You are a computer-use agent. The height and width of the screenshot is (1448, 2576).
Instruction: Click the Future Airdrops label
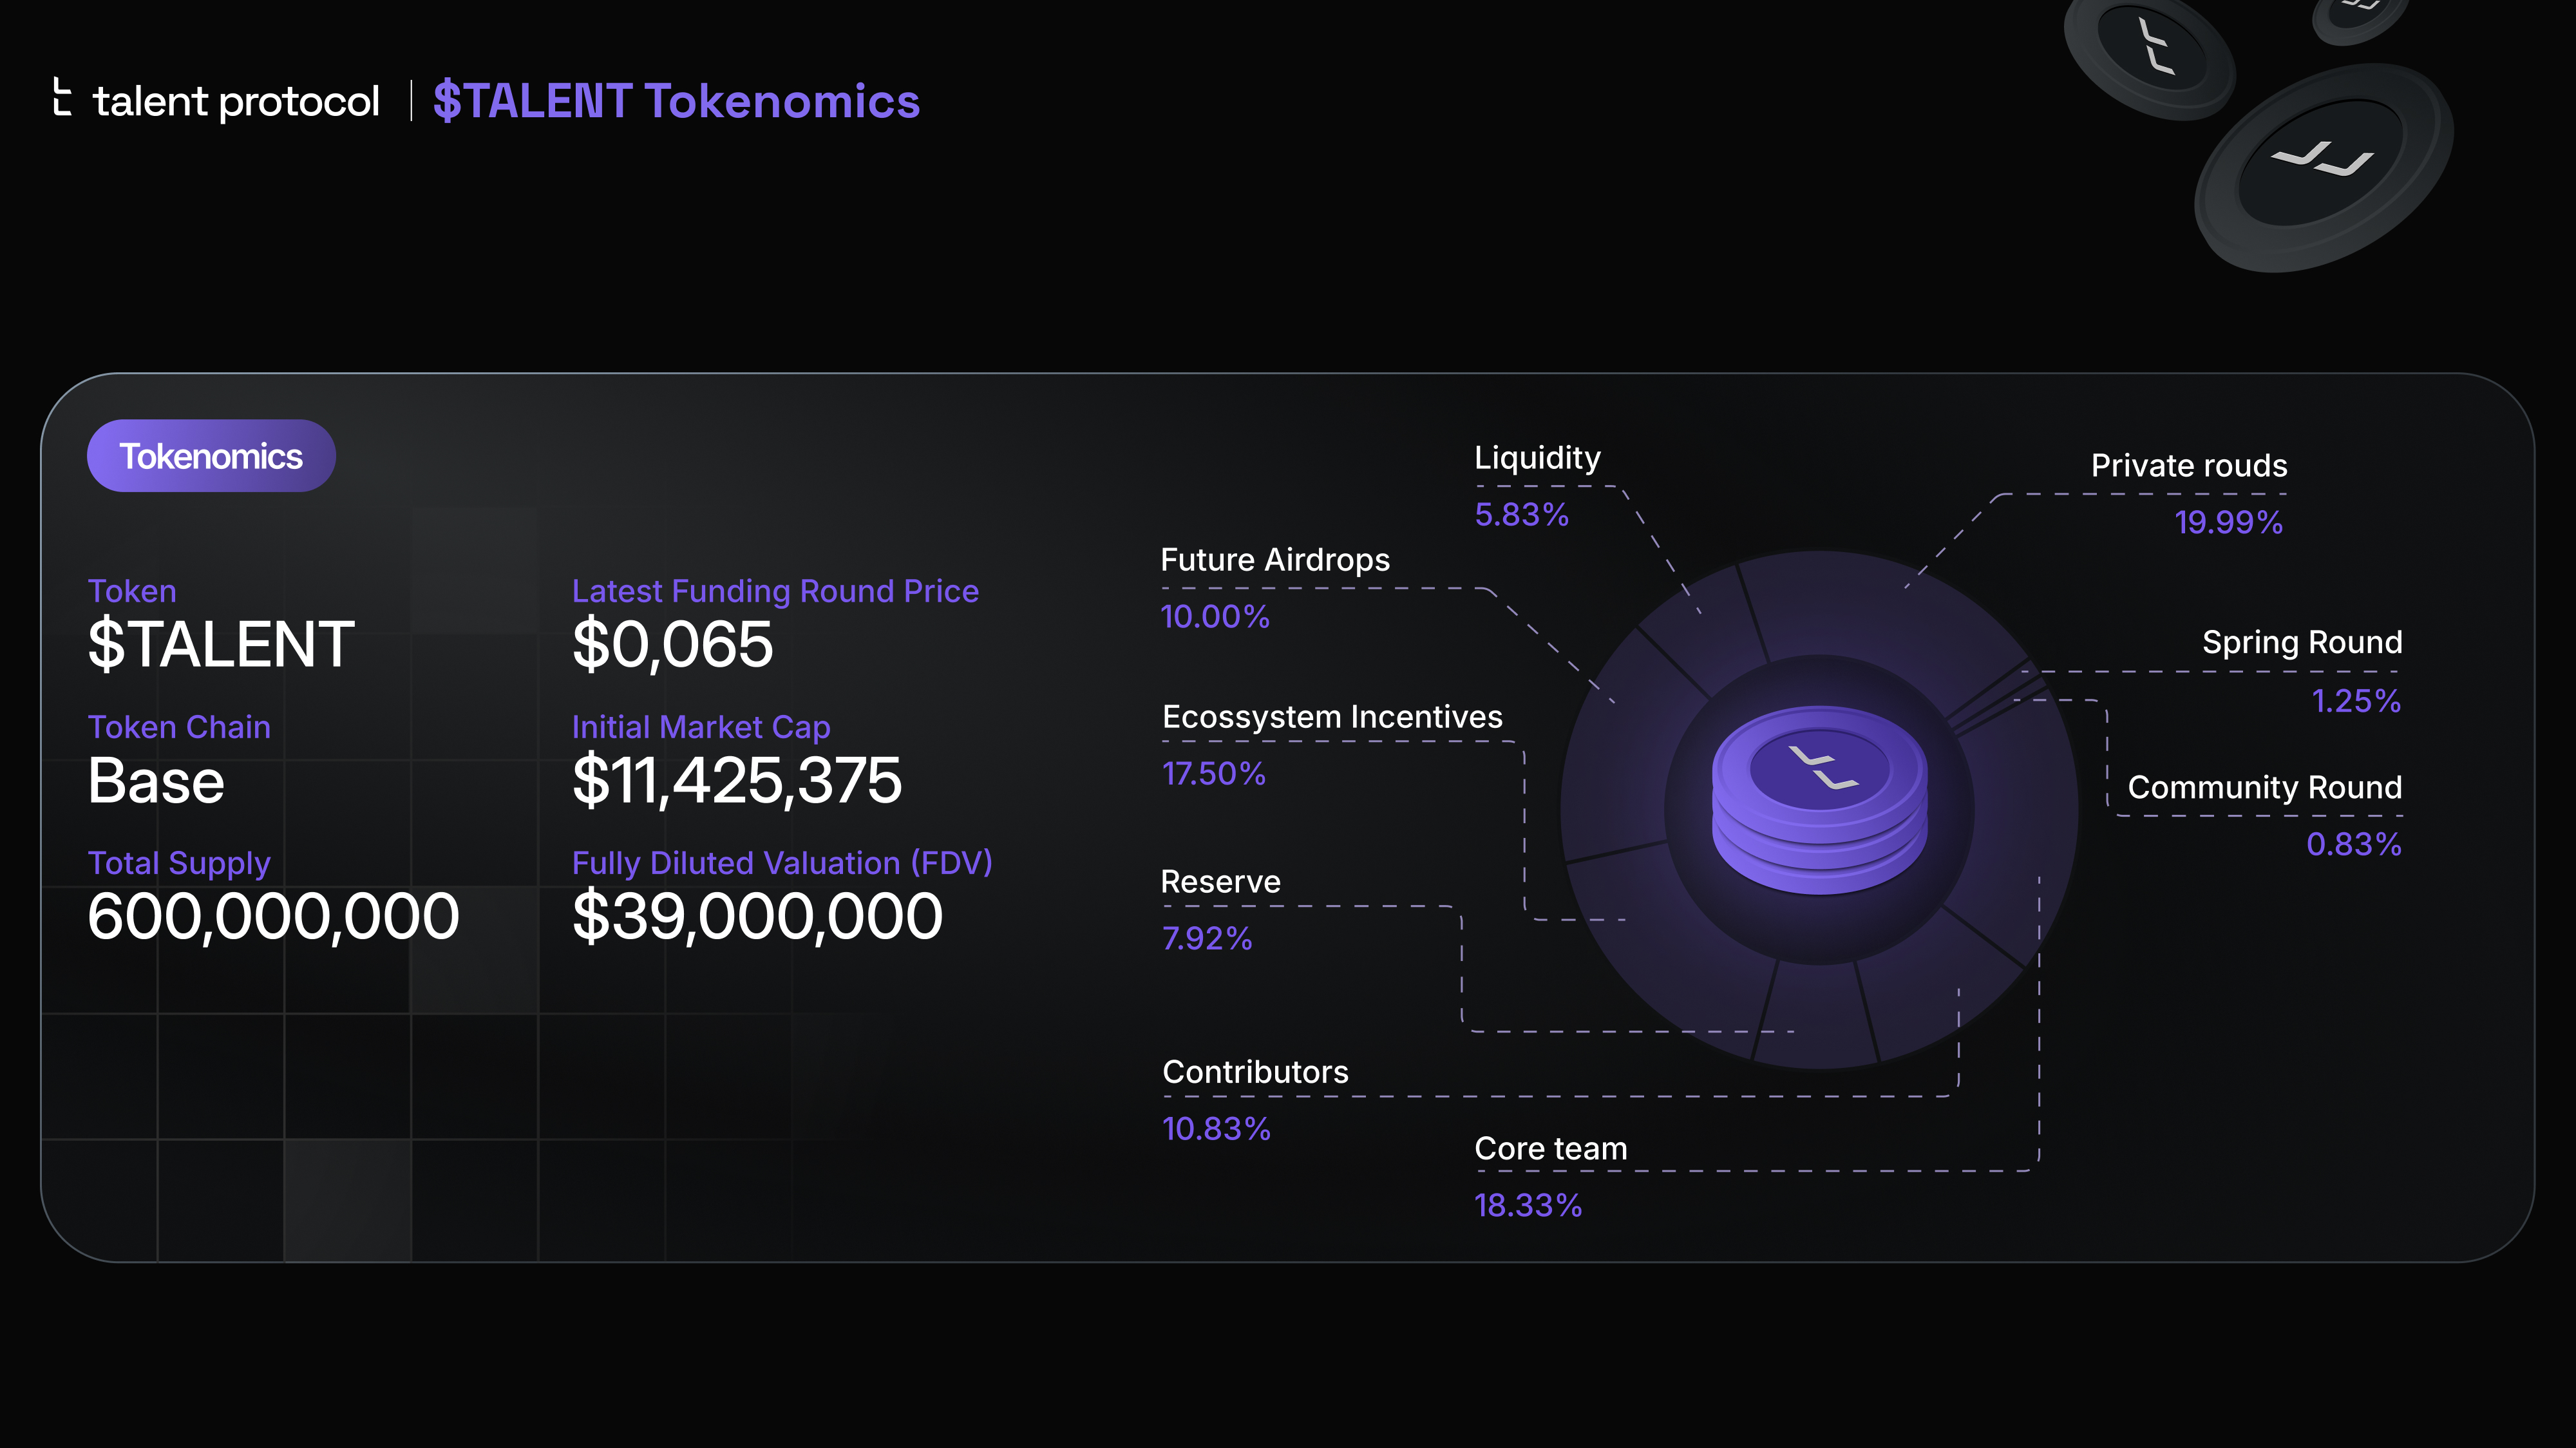point(1275,560)
